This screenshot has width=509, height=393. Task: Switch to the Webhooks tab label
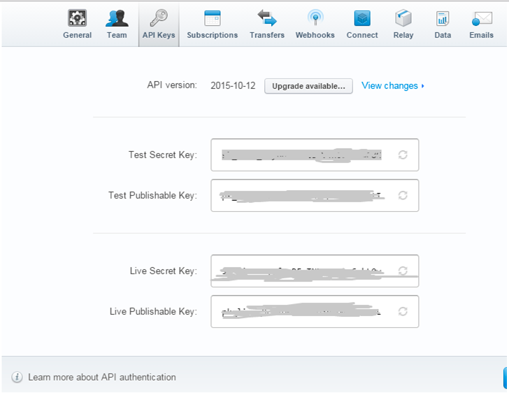(315, 35)
